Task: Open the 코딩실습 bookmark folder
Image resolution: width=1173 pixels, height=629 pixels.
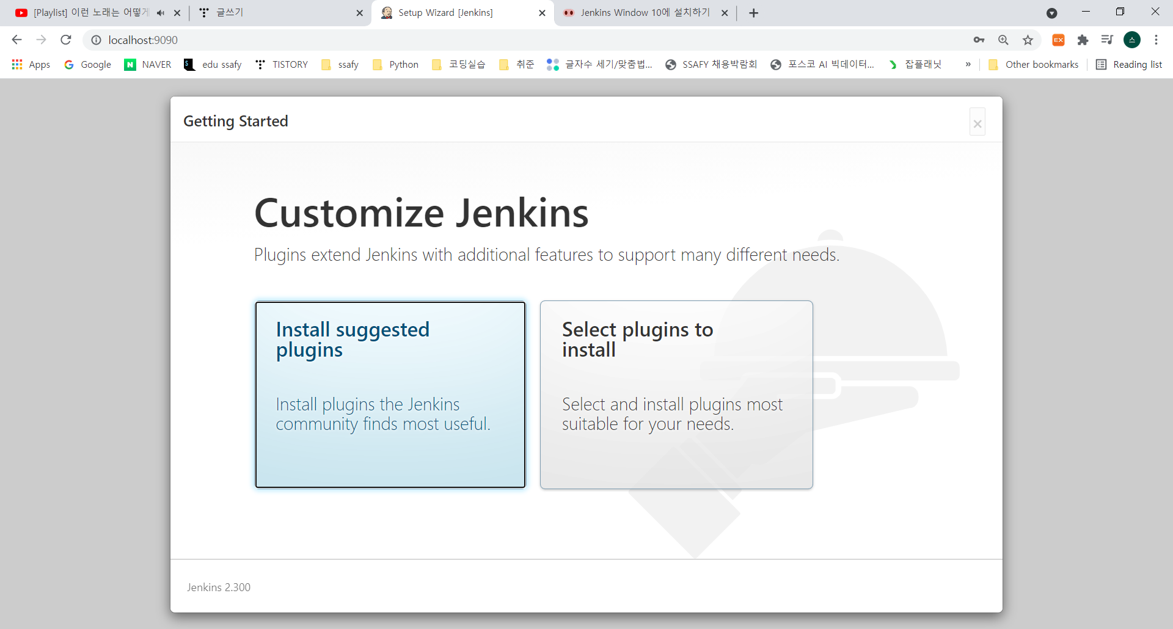Action: (x=459, y=64)
